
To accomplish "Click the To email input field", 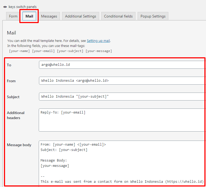I will (x=122, y=65).
